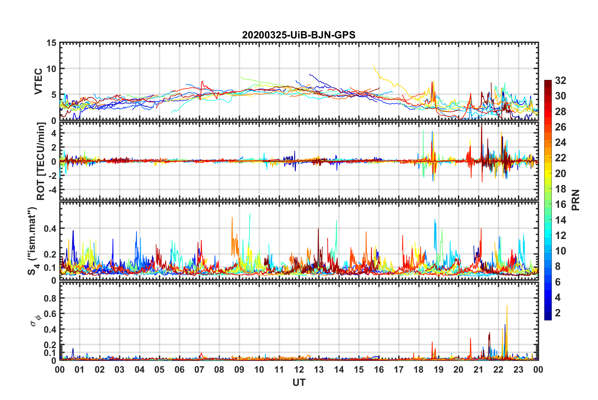Click hour label 05 on the UT axis

coord(159,369)
